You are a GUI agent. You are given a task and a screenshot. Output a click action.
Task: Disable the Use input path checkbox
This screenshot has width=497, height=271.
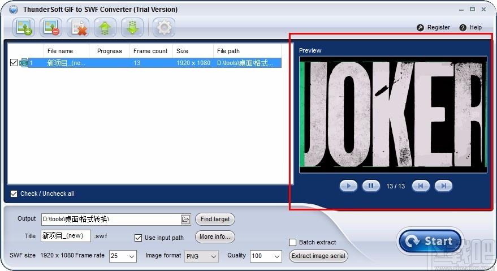138,238
